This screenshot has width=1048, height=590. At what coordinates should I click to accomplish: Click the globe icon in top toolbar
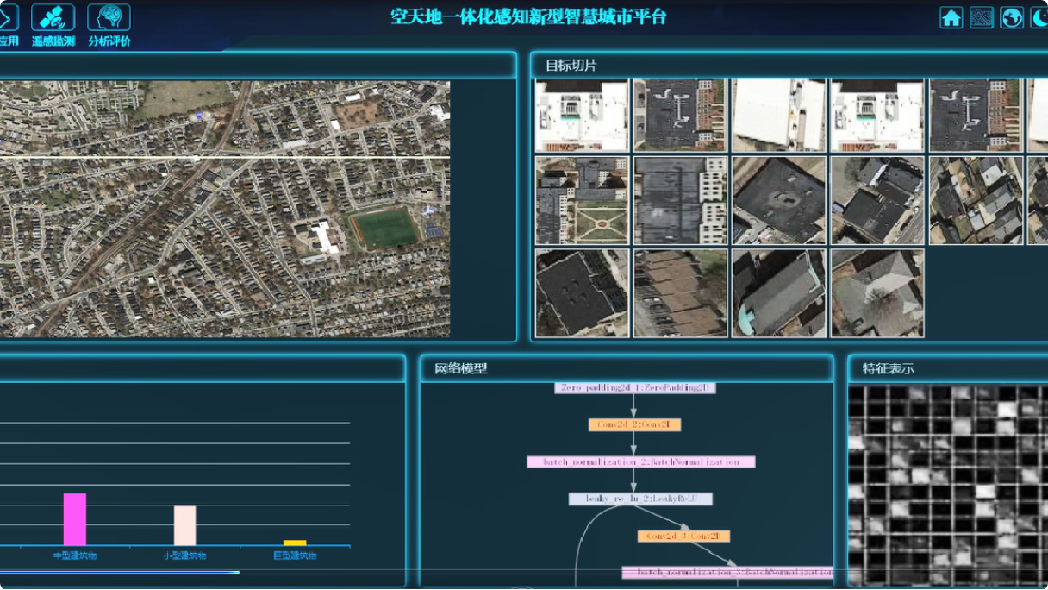1010,17
